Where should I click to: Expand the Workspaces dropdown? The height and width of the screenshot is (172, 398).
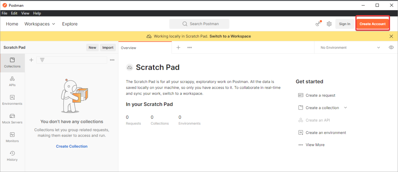(x=40, y=24)
